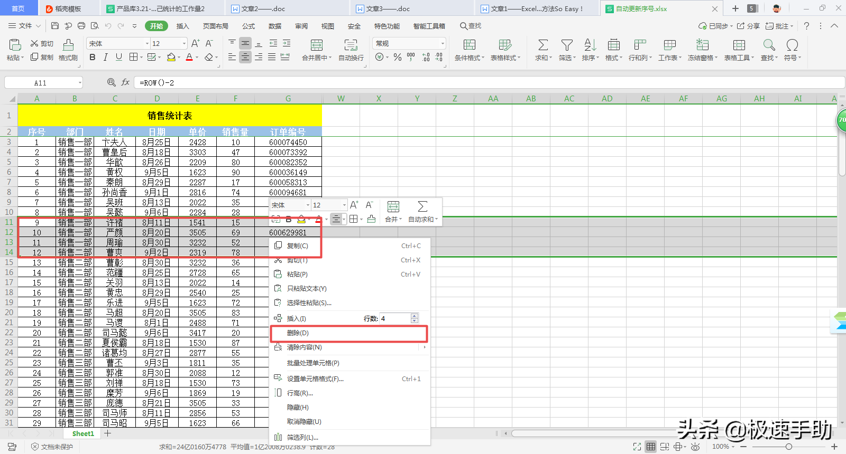Viewport: 846px width, 454px height.
Task: Click the Help question mark icon
Action: pos(806,26)
